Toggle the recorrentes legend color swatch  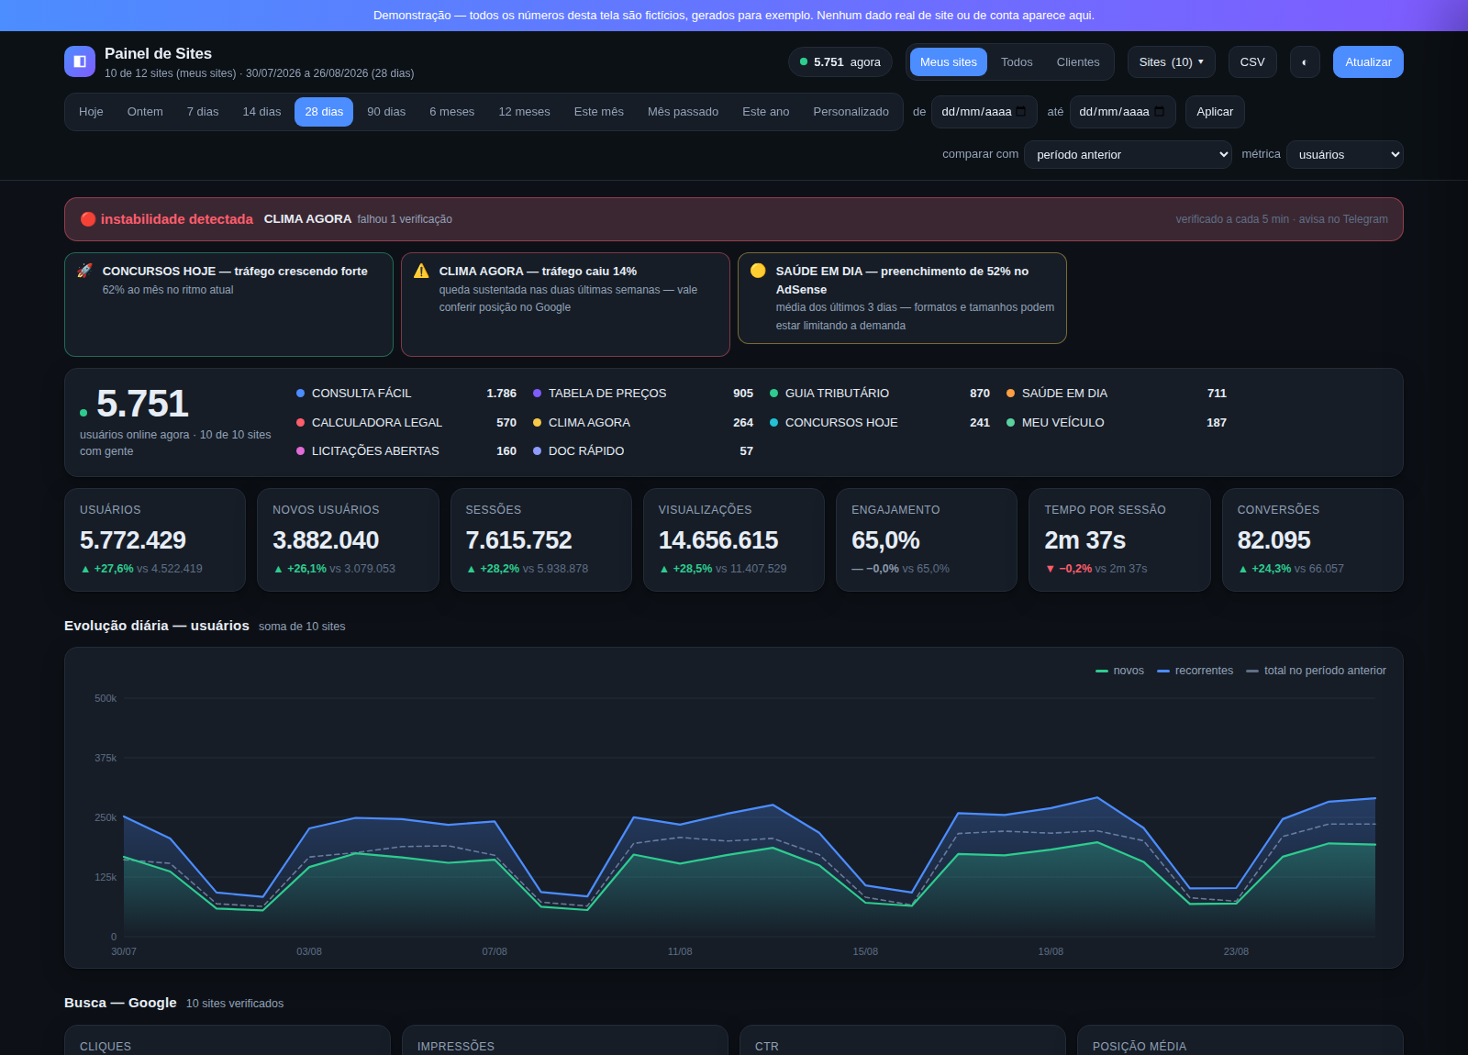coord(1163,672)
